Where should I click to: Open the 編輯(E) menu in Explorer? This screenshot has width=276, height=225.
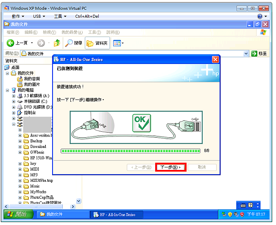click(x=31, y=32)
